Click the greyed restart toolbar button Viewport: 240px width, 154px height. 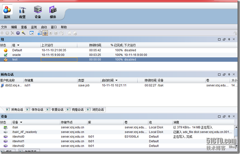pos(56,33)
